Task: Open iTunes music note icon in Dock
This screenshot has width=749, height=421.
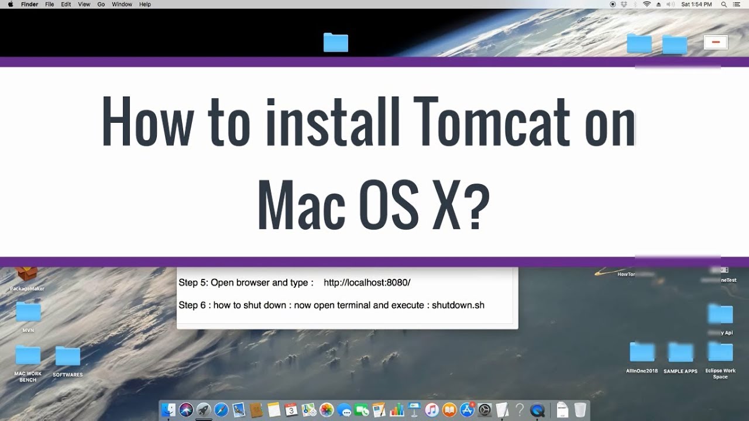Action: (432, 410)
